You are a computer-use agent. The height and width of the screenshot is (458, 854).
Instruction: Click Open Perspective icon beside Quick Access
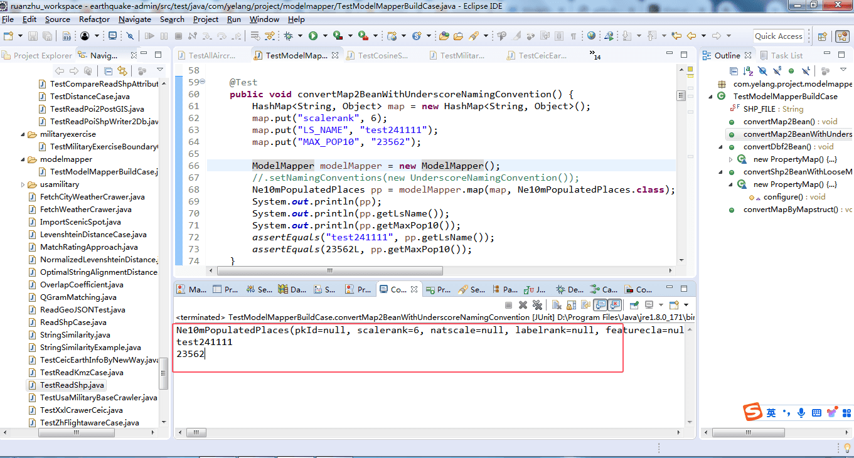coord(822,36)
